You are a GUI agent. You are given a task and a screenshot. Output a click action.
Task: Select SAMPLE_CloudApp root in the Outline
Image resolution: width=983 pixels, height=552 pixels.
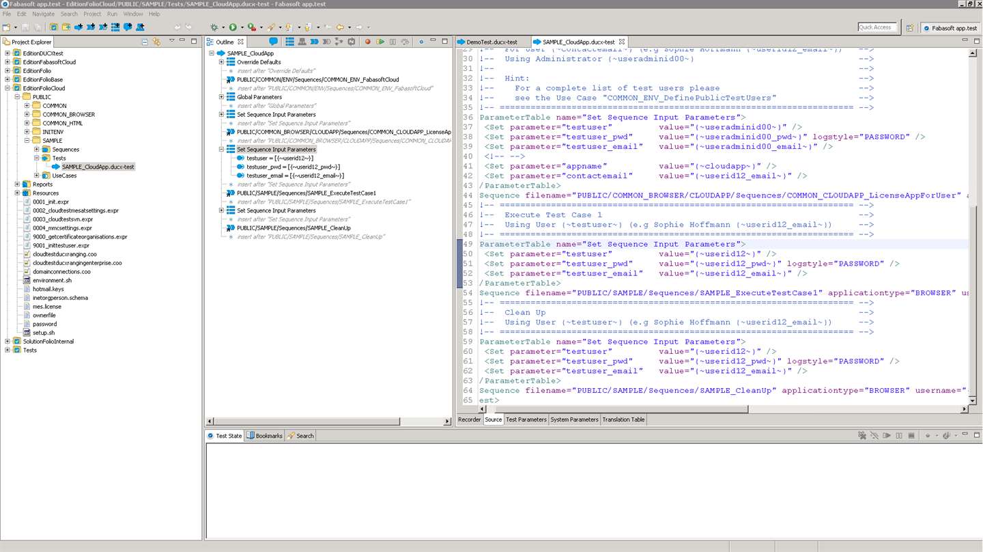(245, 53)
